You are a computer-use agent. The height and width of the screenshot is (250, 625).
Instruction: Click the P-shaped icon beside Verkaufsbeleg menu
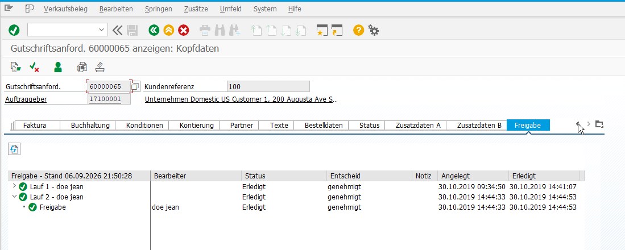click(30, 9)
